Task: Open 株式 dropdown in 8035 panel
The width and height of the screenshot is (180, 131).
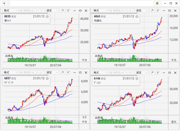Action: coord(11,11)
